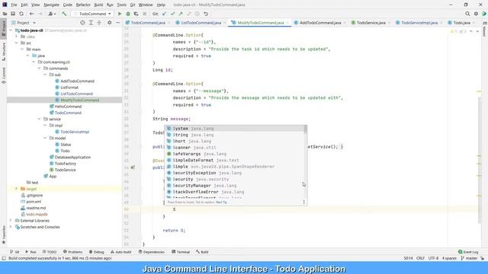This screenshot has height=274, width=488.
Task: Click the CRLF line separator status entry
Action: point(420,258)
